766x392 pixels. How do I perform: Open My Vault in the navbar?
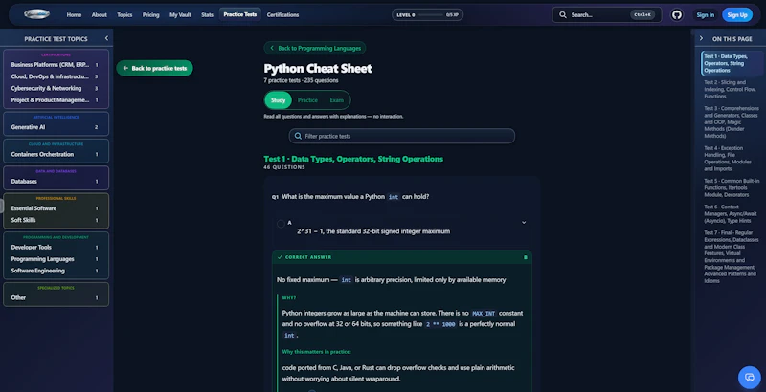[x=180, y=15]
